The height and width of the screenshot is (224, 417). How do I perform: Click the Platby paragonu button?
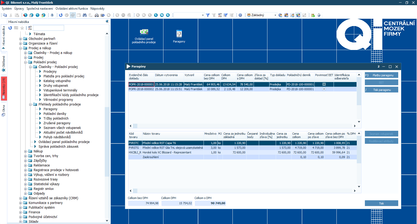tap(381, 75)
